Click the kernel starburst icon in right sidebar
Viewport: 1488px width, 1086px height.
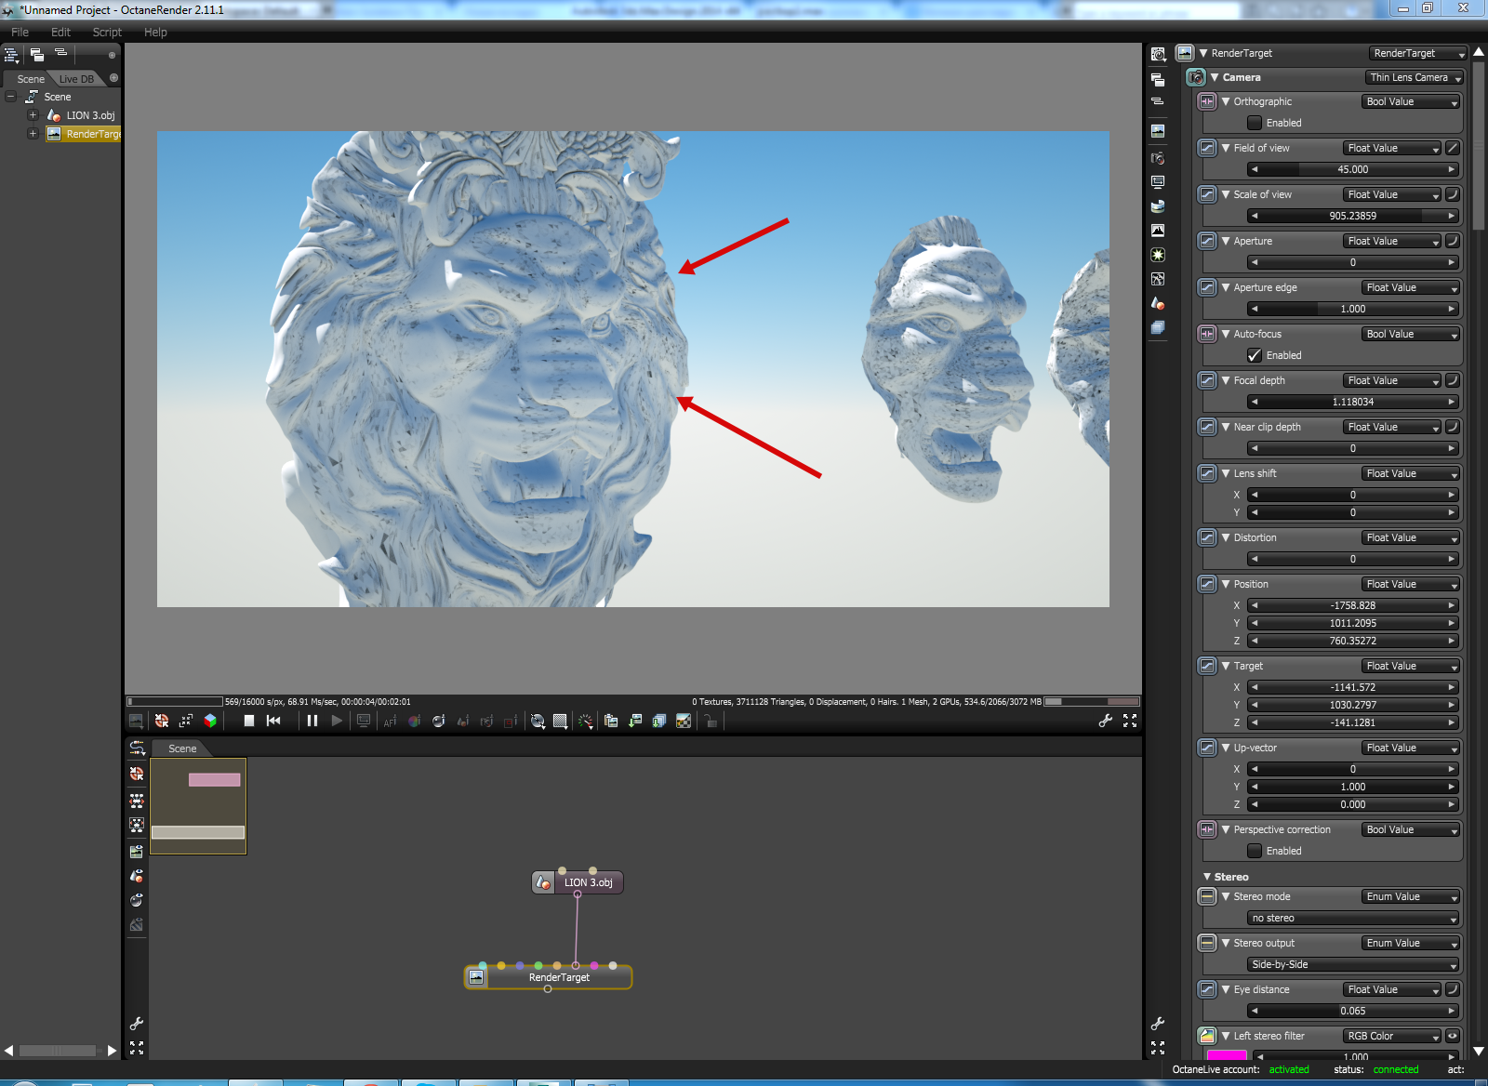[1158, 254]
